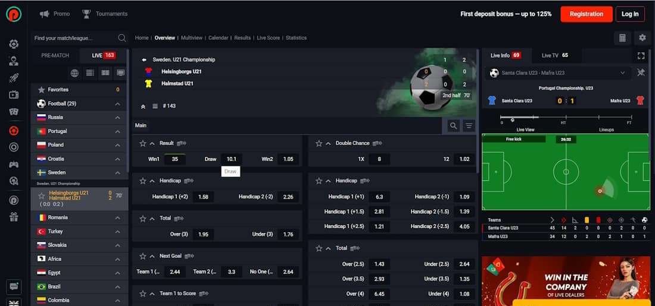
Task: Open card games icon in sidebar
Action: (x=14, y=112)
